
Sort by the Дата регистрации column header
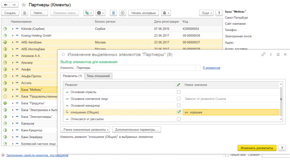click(167, 21)
